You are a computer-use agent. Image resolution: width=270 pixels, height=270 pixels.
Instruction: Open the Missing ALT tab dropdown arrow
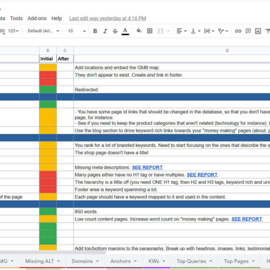(58, 261)
